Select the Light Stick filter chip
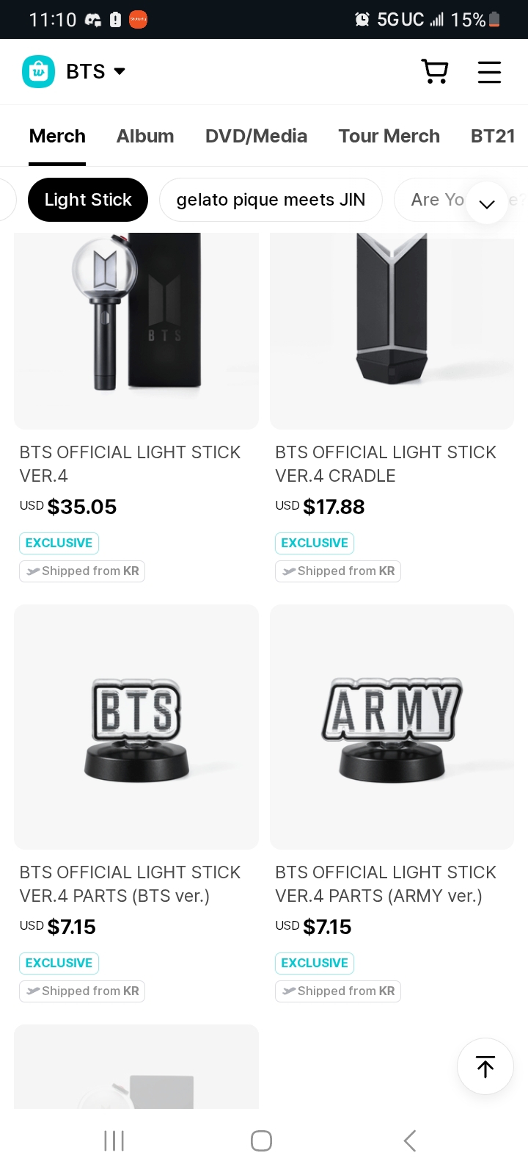528x1175 pixels. pyautogui.click(x=88, y=200)
